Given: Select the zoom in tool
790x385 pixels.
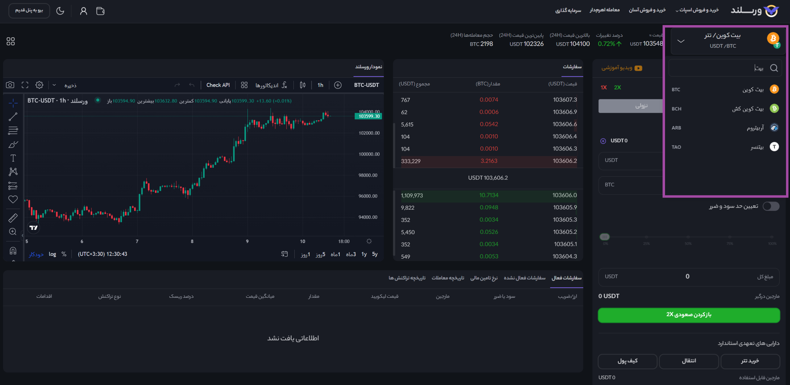Looking at the screenshot, I should [x=13, y=231].
